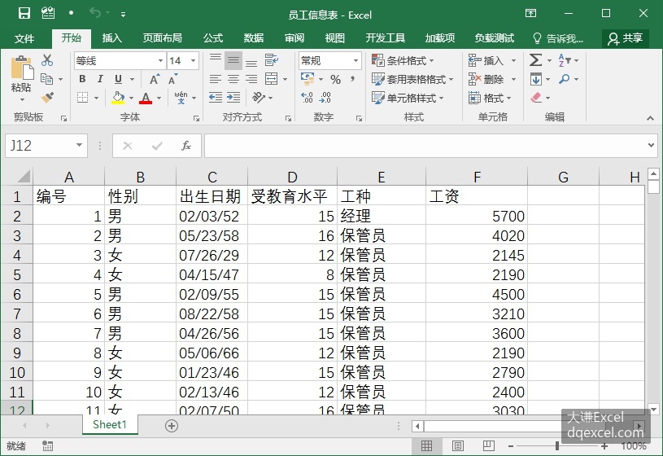Apply red font color A
663x456 pixels.
[x=146, y=98]
